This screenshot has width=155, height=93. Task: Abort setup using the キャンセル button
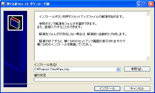(x=137, y=88)
